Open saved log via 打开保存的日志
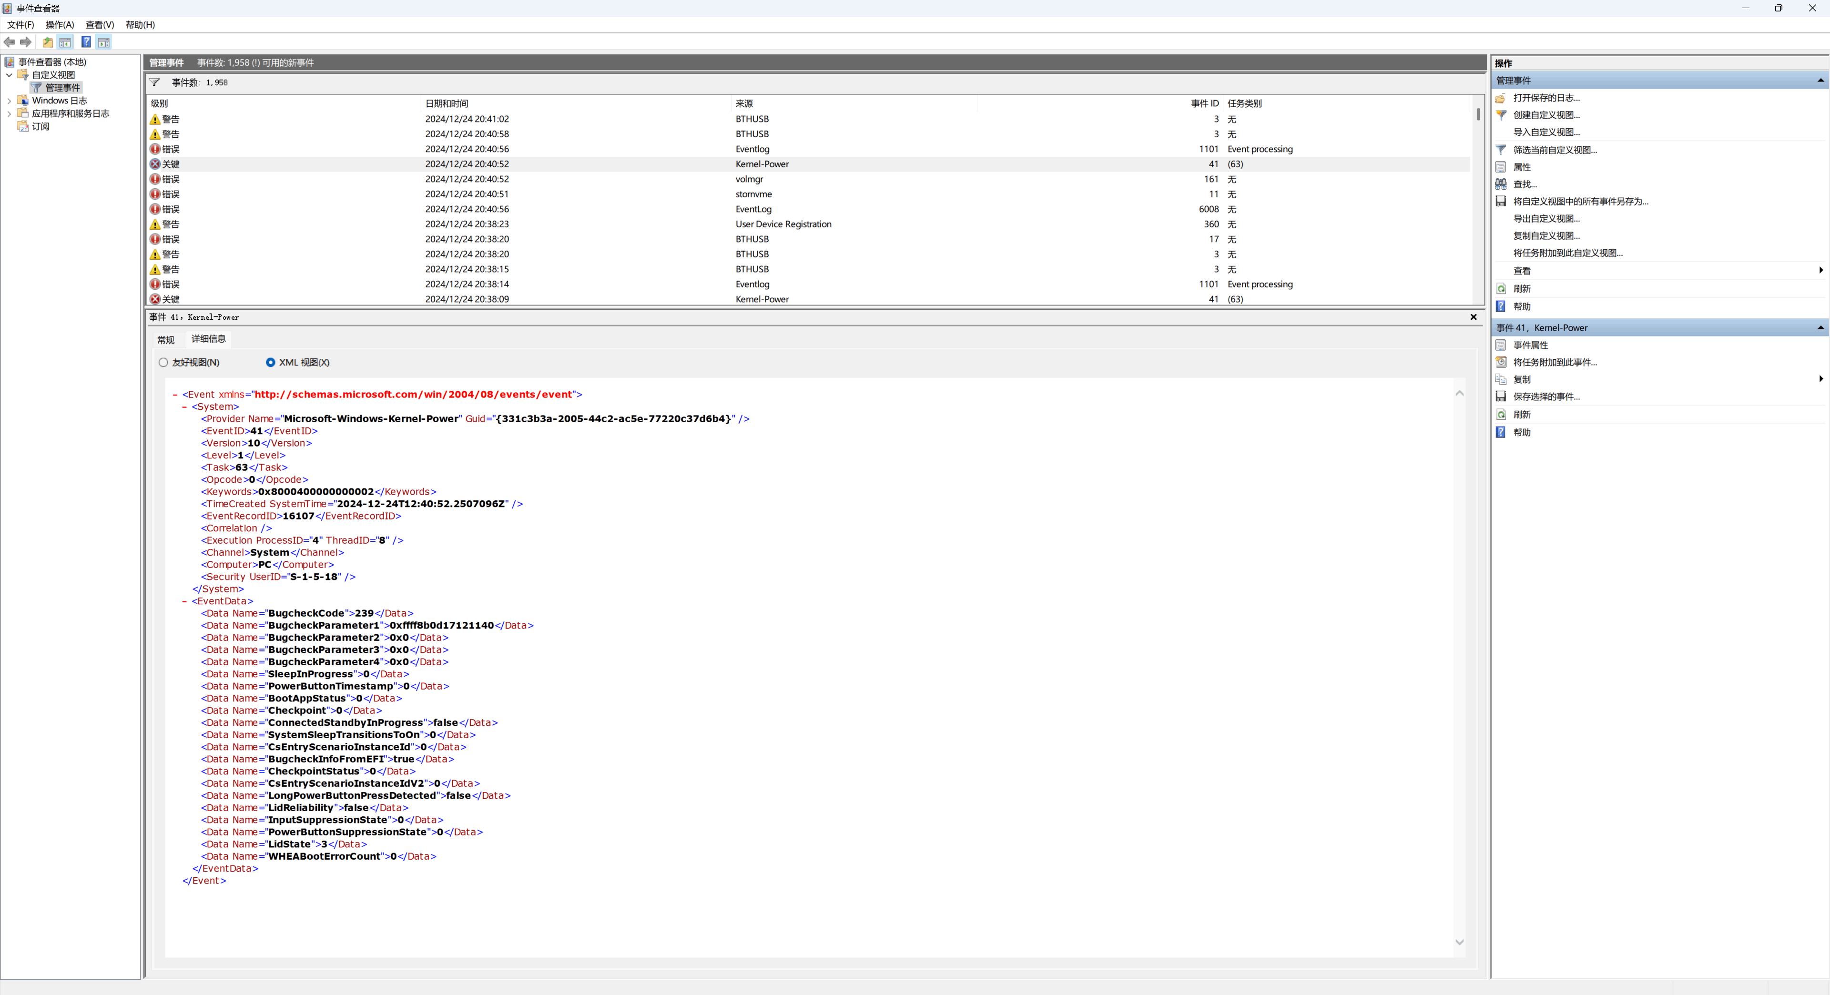 pos(1546,98)
